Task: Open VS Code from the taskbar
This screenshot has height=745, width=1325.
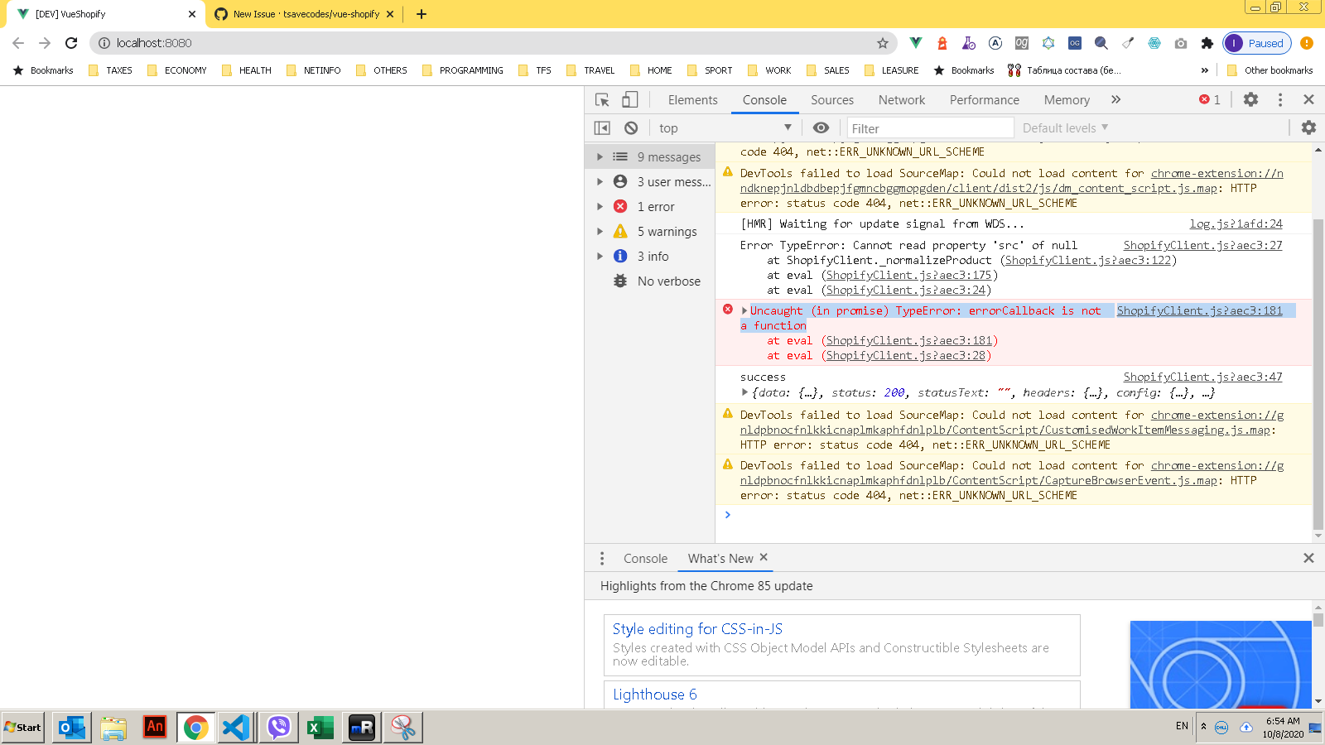Action: coord(237,728)
